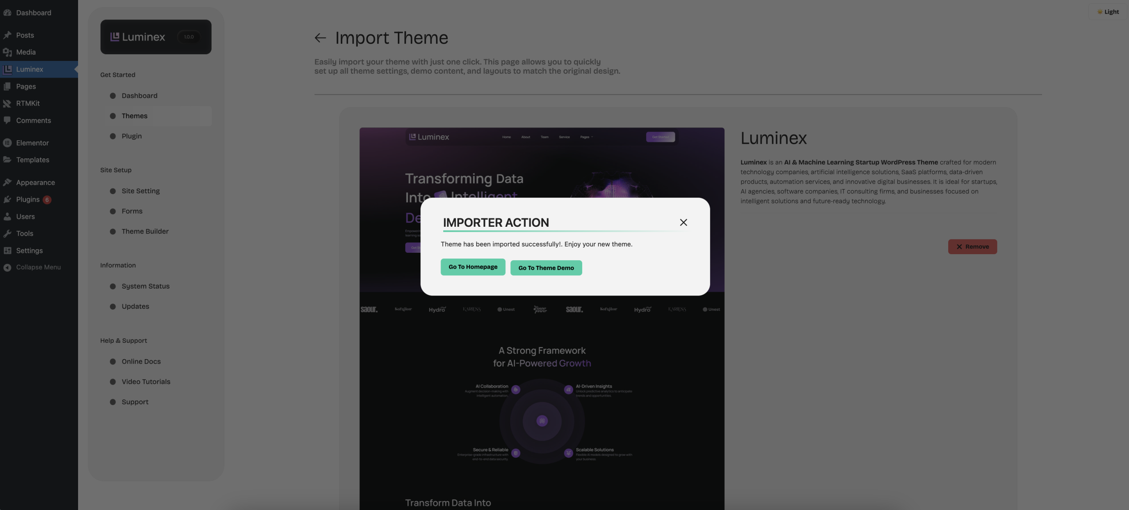Click the Luminex logo in panel header

138,37
